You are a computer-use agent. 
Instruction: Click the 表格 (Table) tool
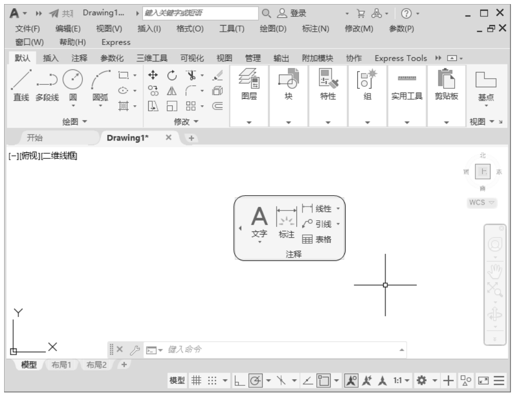[317, 239]
